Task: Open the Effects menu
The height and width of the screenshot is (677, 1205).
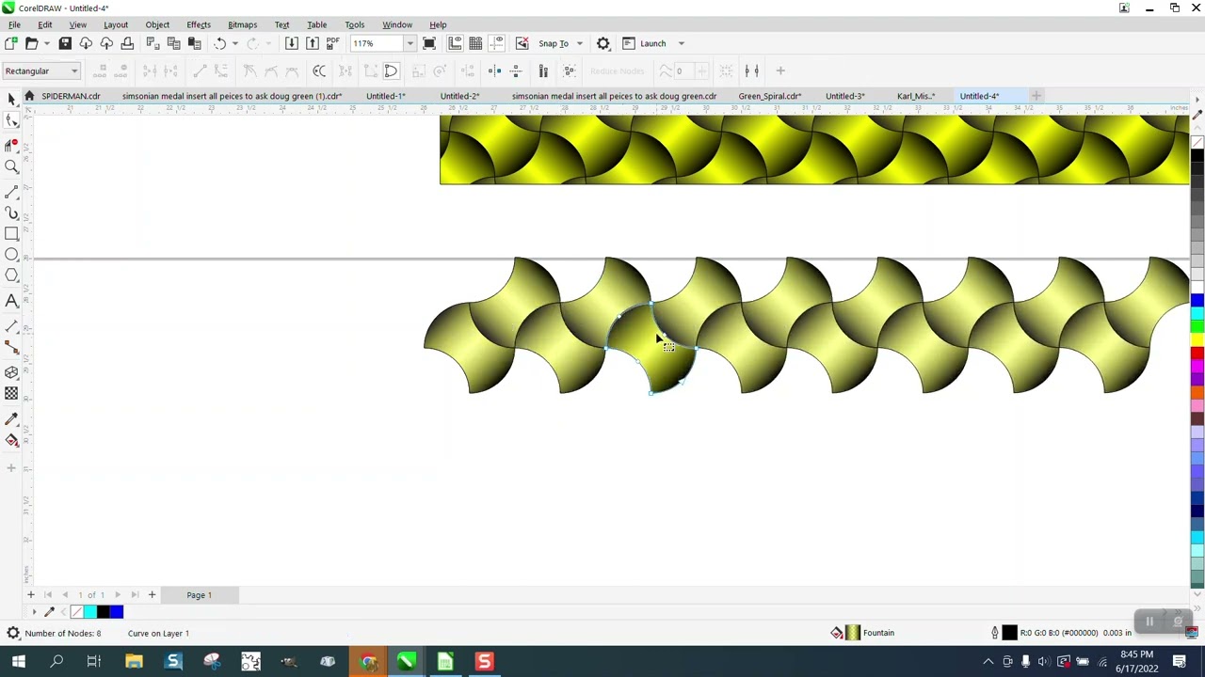Action: coord(199,24)
